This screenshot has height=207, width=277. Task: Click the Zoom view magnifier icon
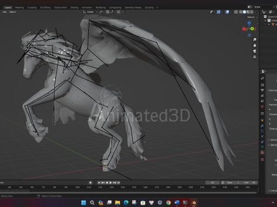coord(254,40)
